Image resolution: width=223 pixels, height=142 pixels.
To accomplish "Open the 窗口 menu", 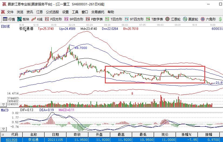I will click(85, 12).
